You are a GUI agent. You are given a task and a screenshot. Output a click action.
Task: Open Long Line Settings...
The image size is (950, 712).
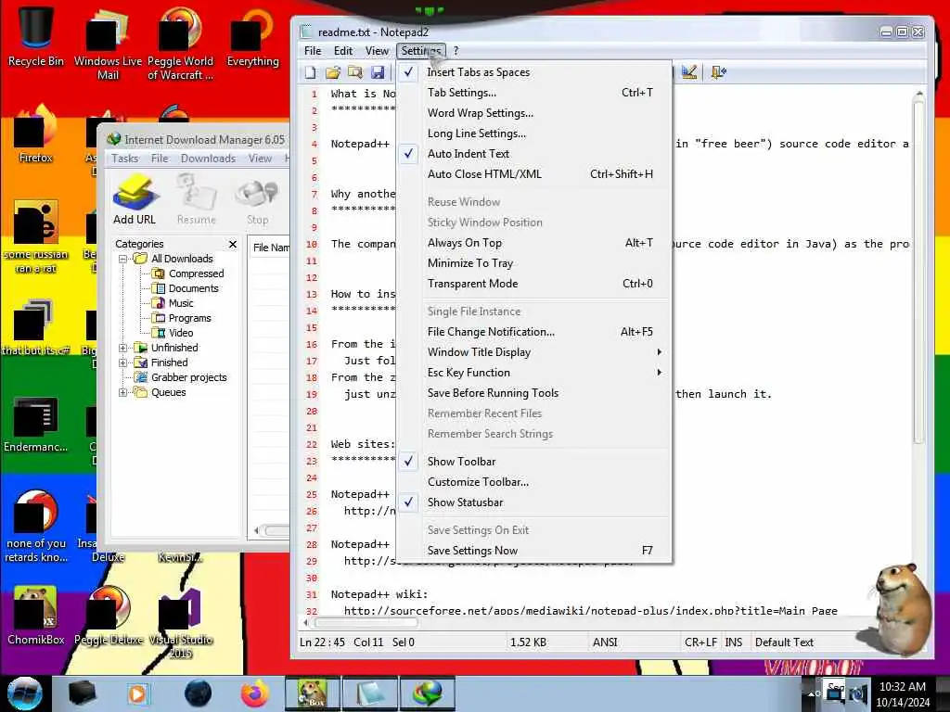tap(533, 133)
